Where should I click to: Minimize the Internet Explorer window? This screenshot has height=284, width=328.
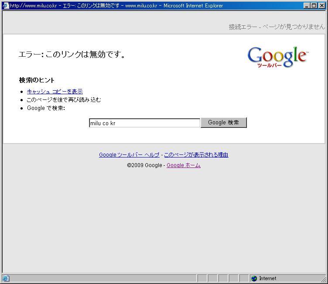pos(307,6)
